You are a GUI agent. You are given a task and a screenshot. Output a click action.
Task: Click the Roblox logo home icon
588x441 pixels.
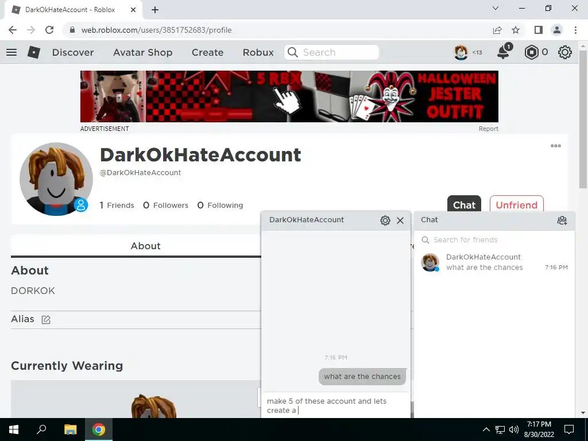34,52
